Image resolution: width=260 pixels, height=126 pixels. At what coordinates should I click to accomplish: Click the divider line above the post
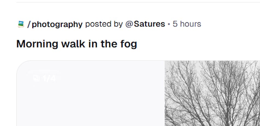[x=137, y=2]
